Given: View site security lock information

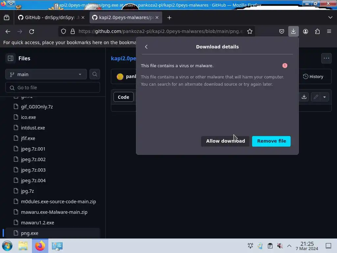Looking at the screenshot, I should click(73, 31).
